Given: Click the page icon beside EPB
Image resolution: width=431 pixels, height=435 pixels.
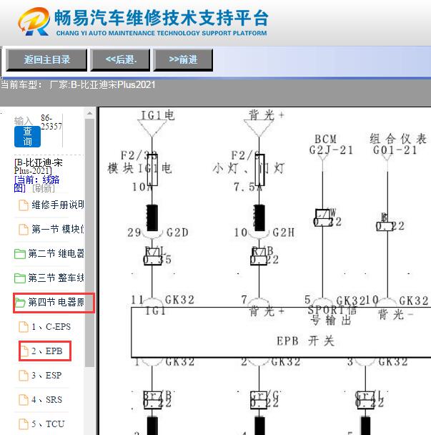Looking at the screenshot, I should tap(24, 351).
